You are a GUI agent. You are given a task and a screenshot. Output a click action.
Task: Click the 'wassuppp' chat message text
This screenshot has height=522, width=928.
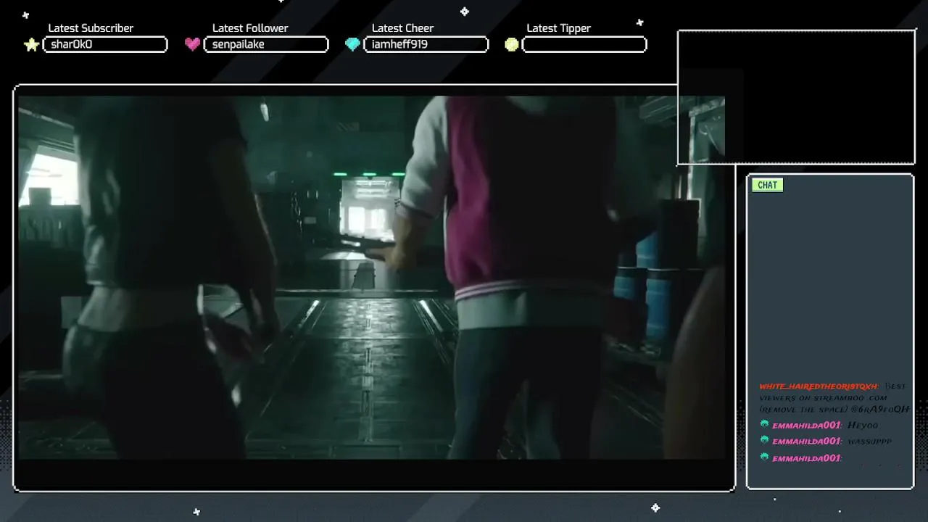click(869, 442)
